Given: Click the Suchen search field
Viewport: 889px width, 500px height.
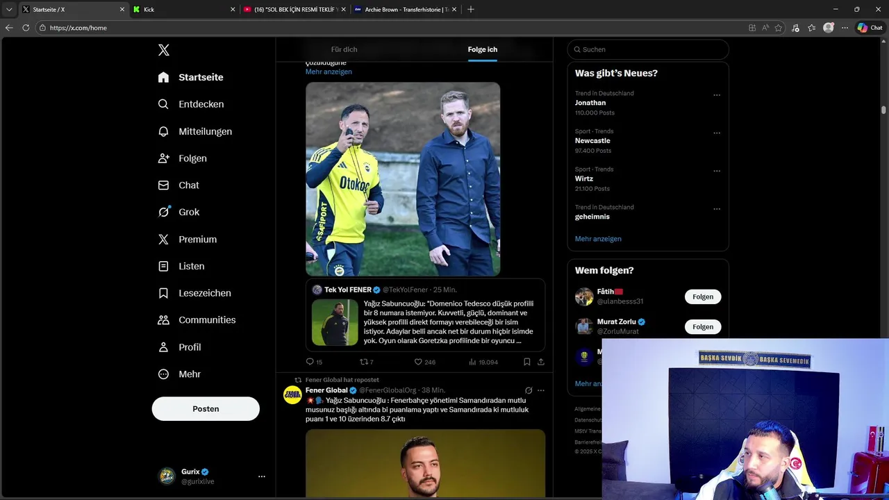Looking at the screenshot, I should tap(647, 49).
